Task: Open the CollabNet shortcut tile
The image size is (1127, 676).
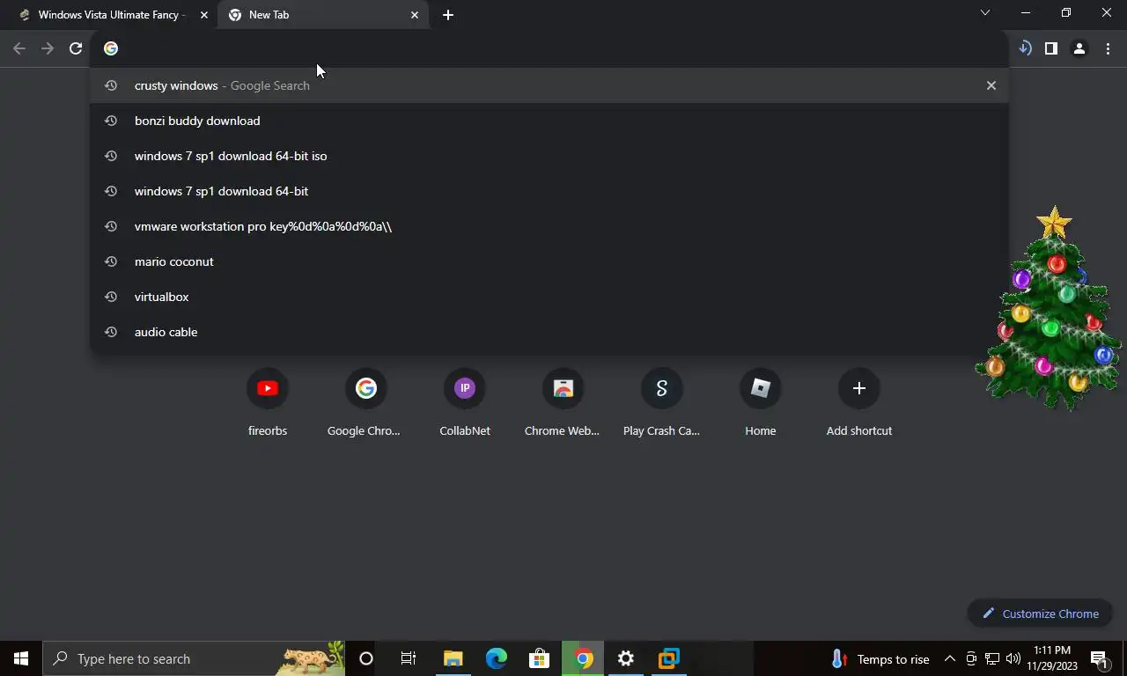Action: coord(465,403)
